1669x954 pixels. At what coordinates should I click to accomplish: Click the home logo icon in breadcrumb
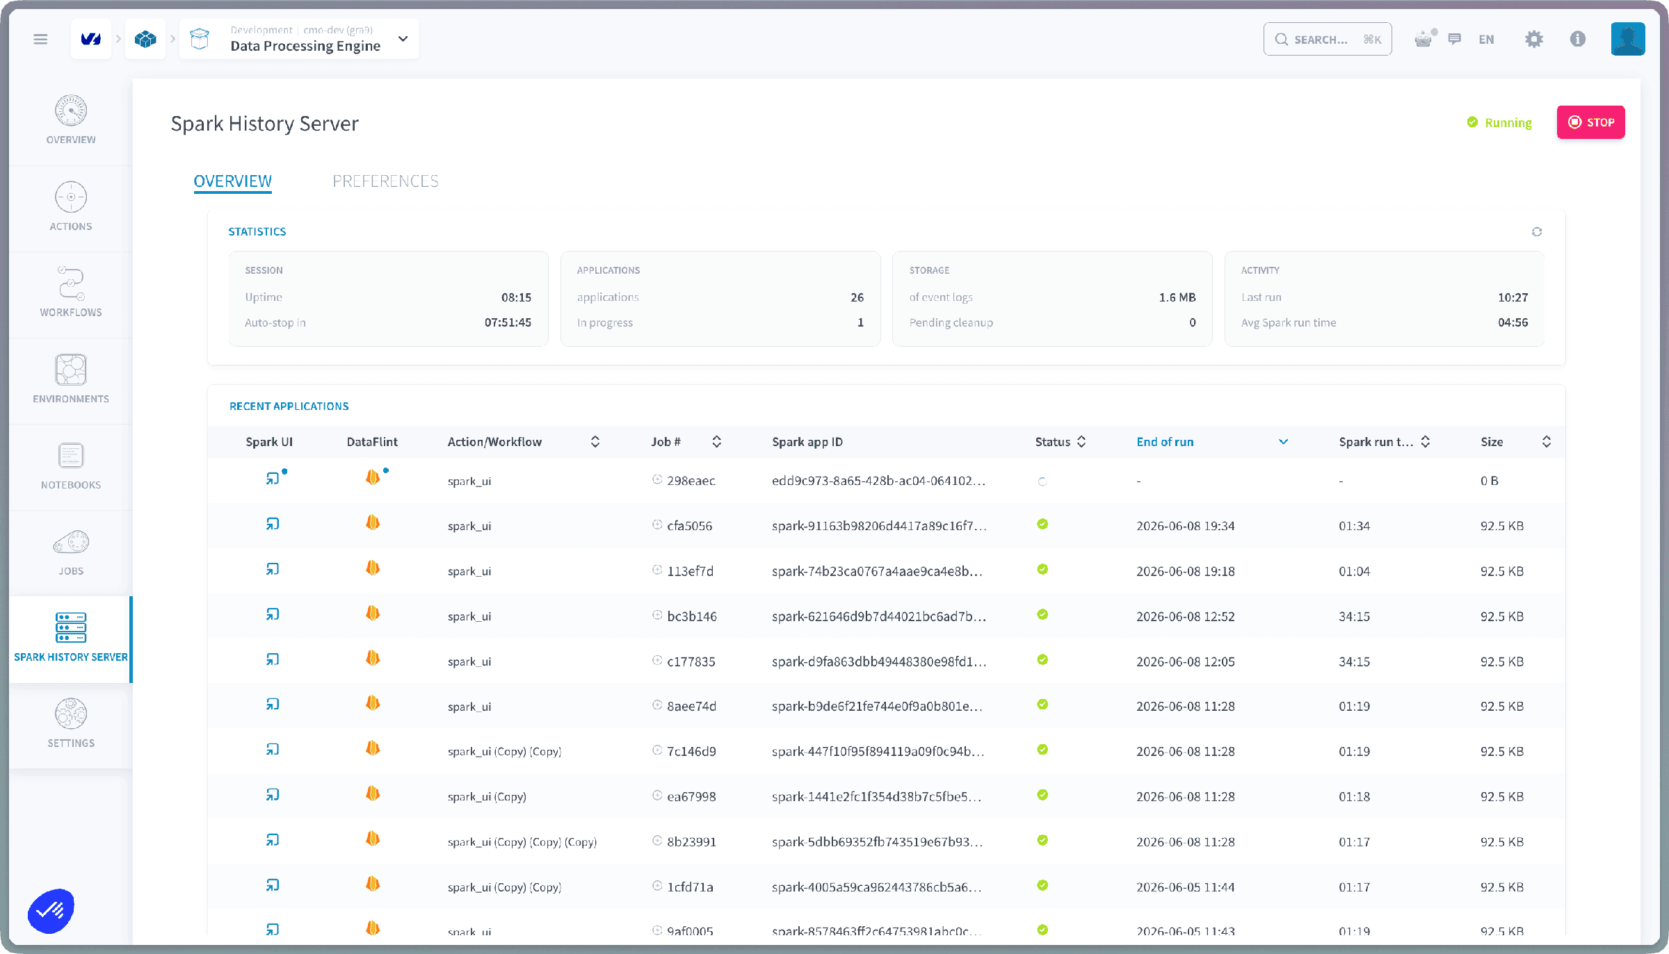(91, 39)
